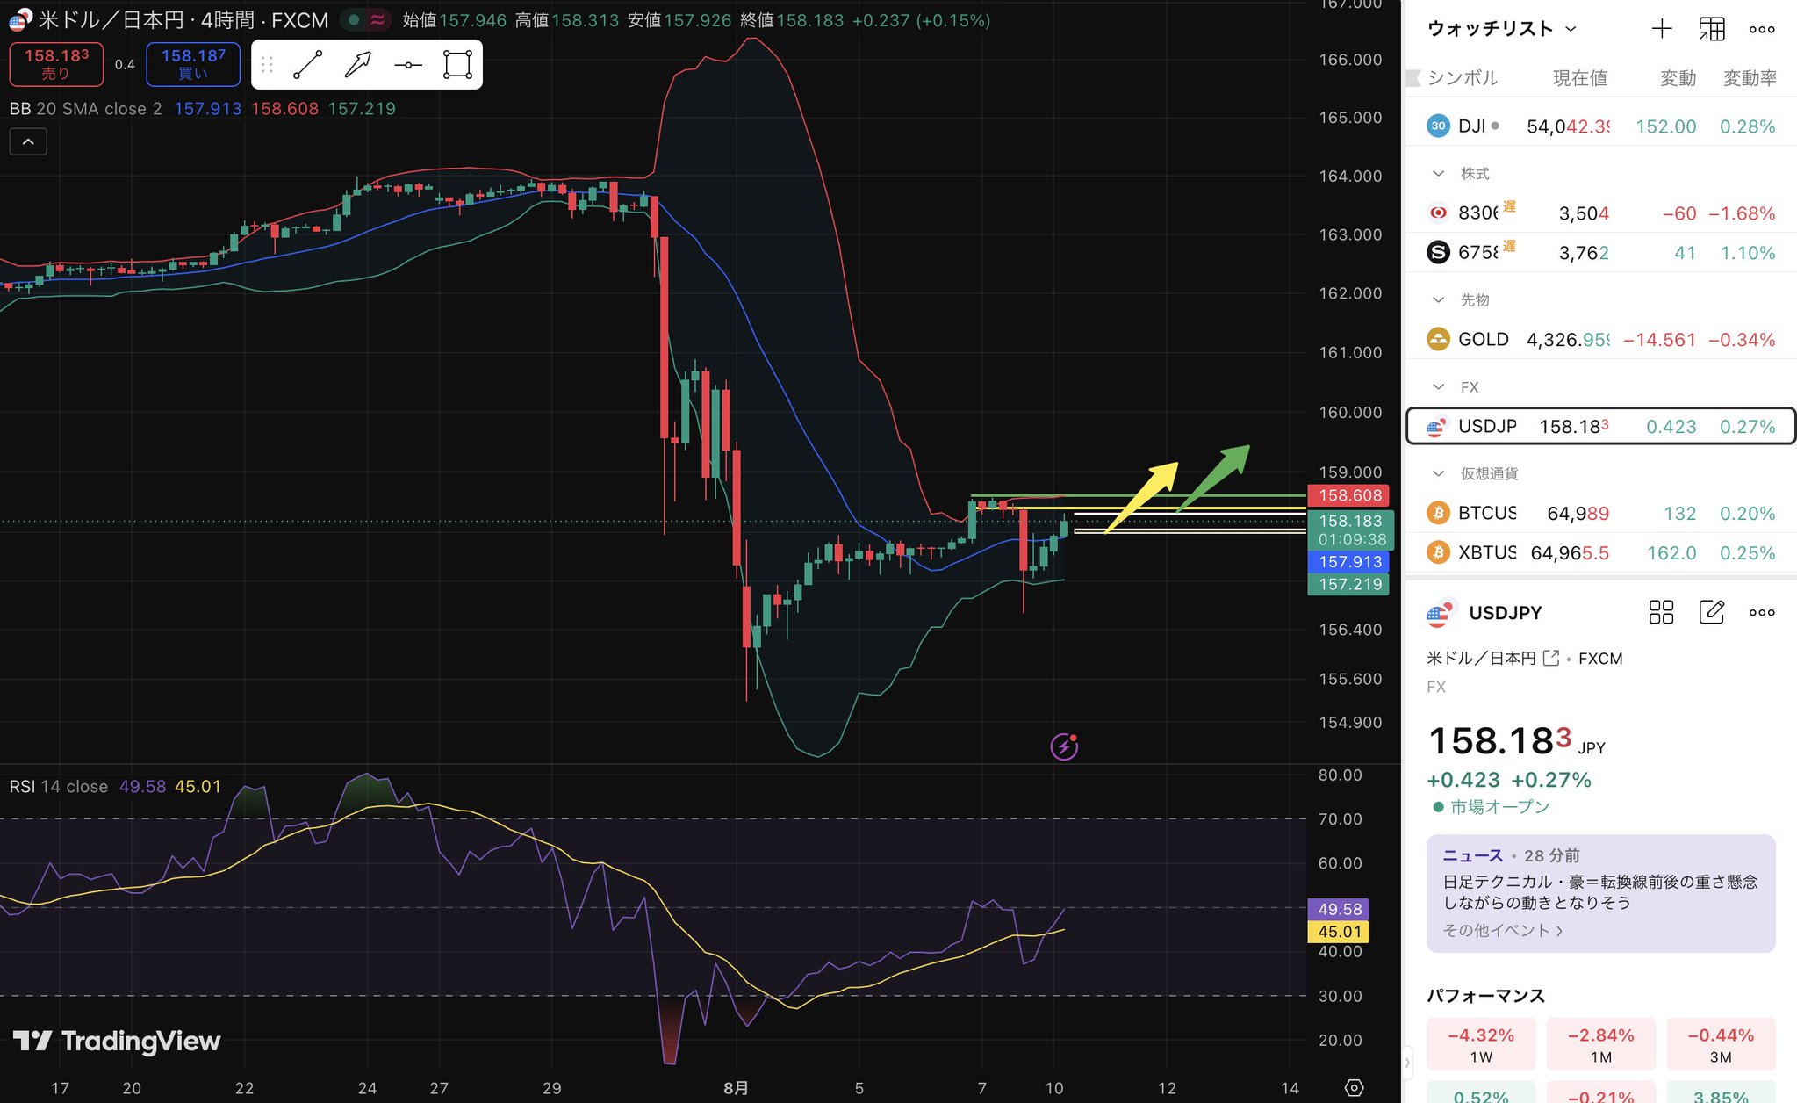1797x1103 pixels.
Task: Toggle the pink wave indicator in chart header
Action: (378, 19)
